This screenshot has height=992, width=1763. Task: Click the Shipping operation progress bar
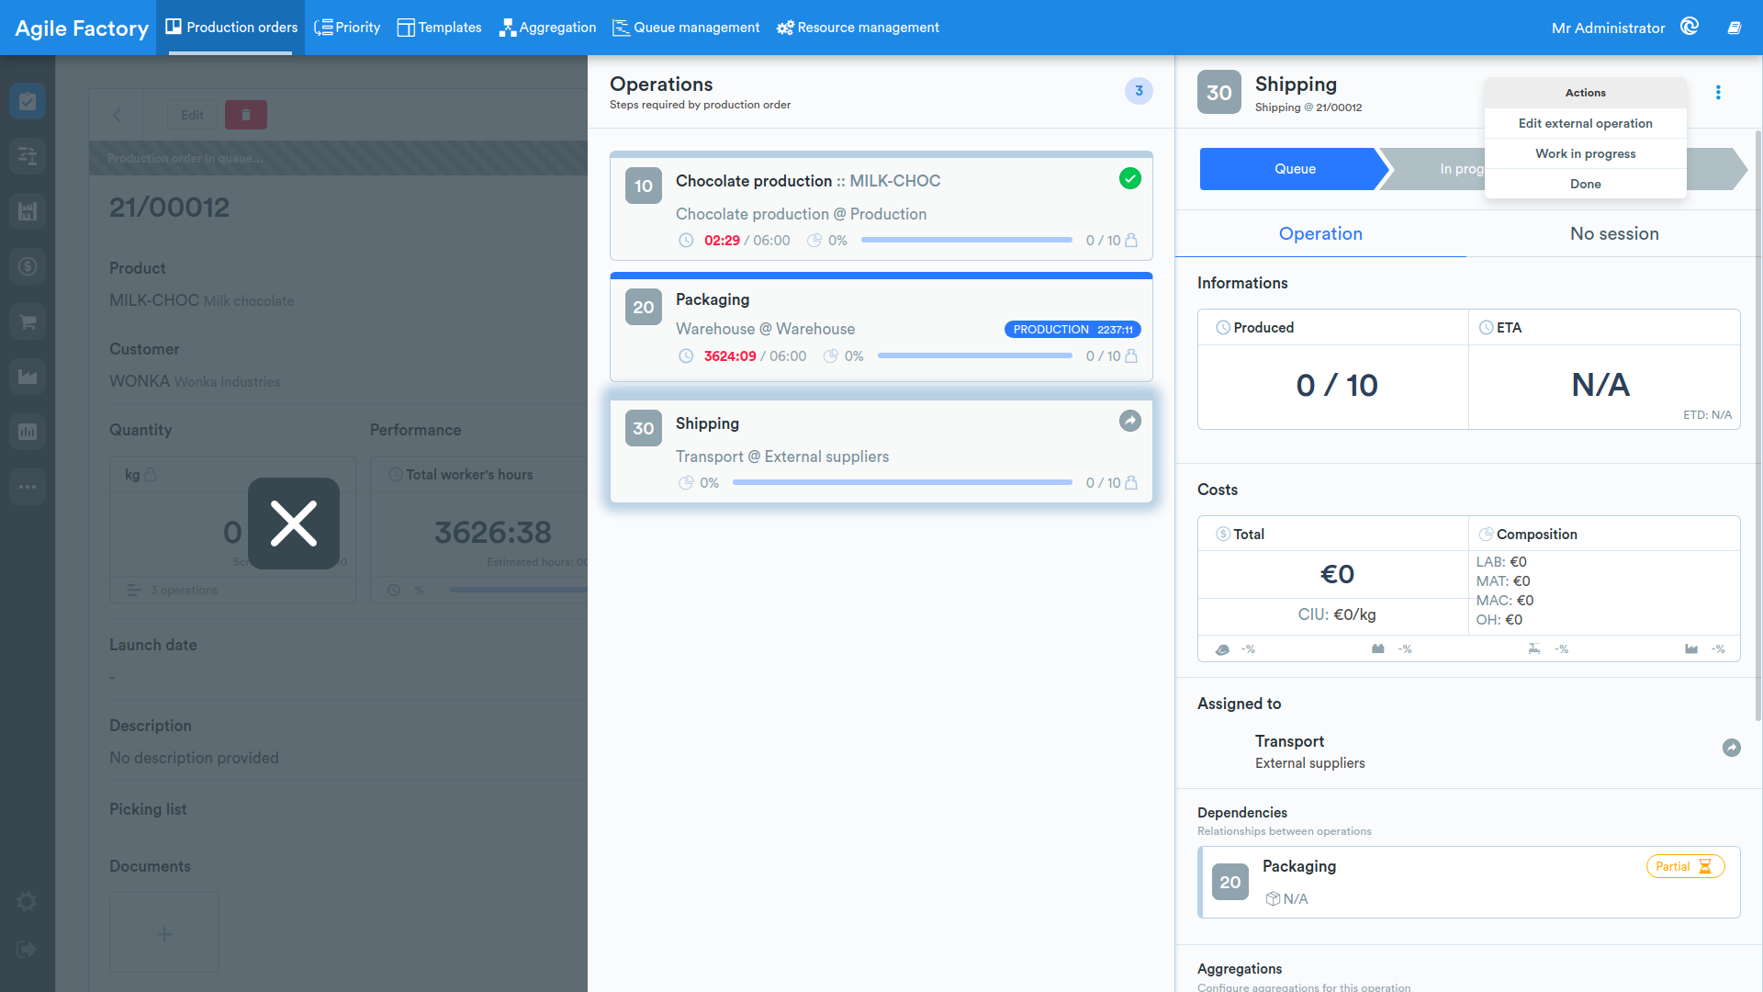coord(903,482)
